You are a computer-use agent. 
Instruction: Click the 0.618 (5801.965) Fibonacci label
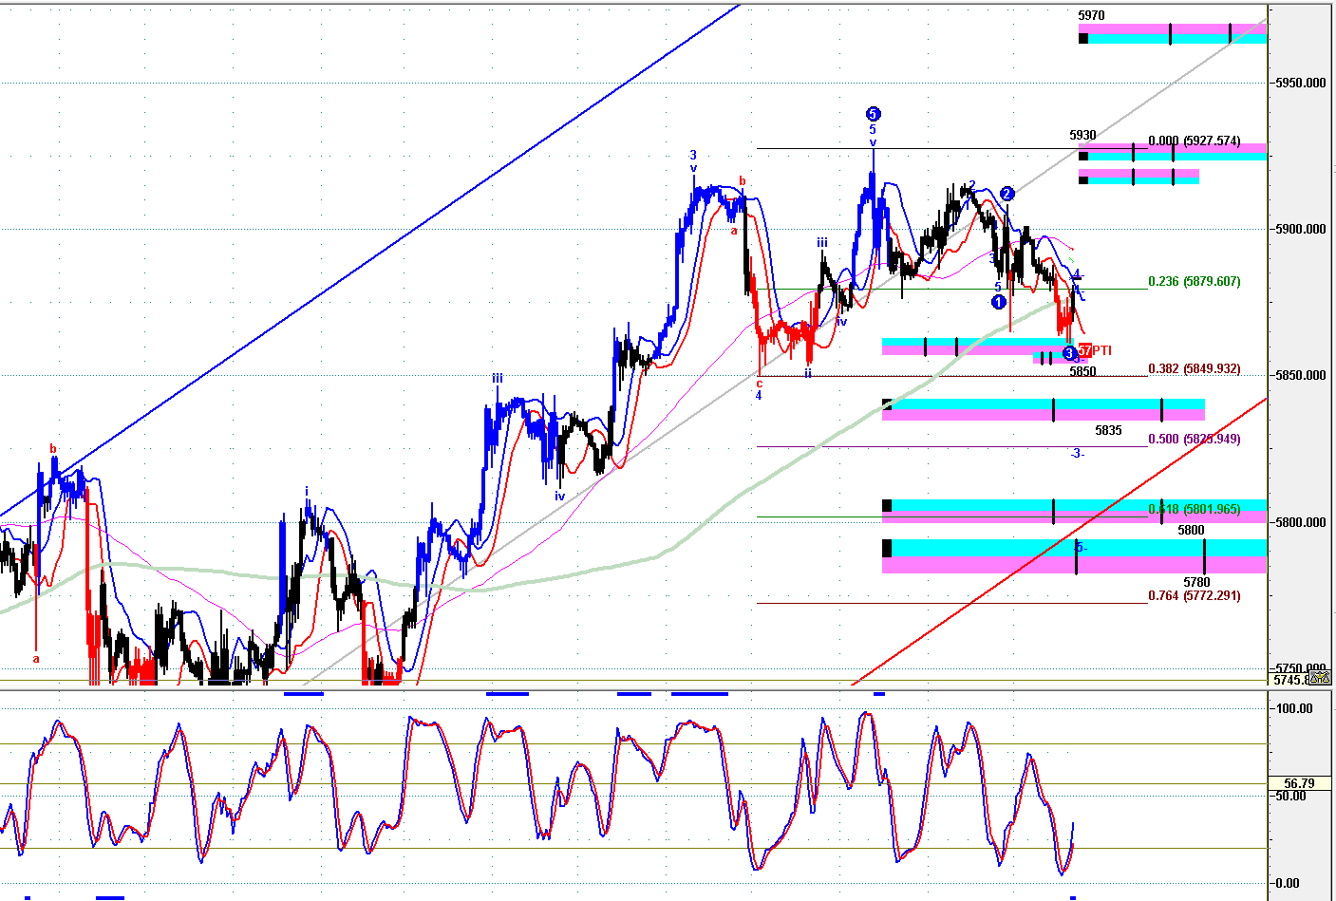[x=1194, y=509]
